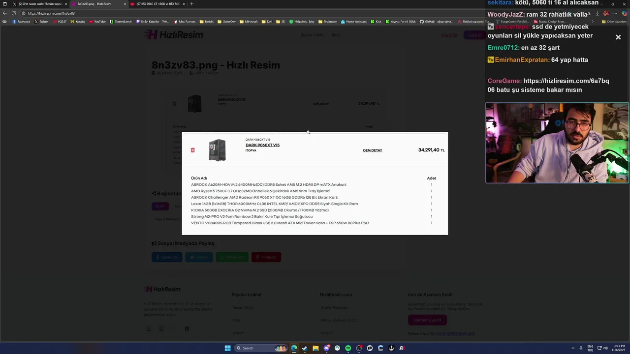Open the GameDev bookmarks folder
This screenshot has height=354, width=630.
(x=226, y=22)
